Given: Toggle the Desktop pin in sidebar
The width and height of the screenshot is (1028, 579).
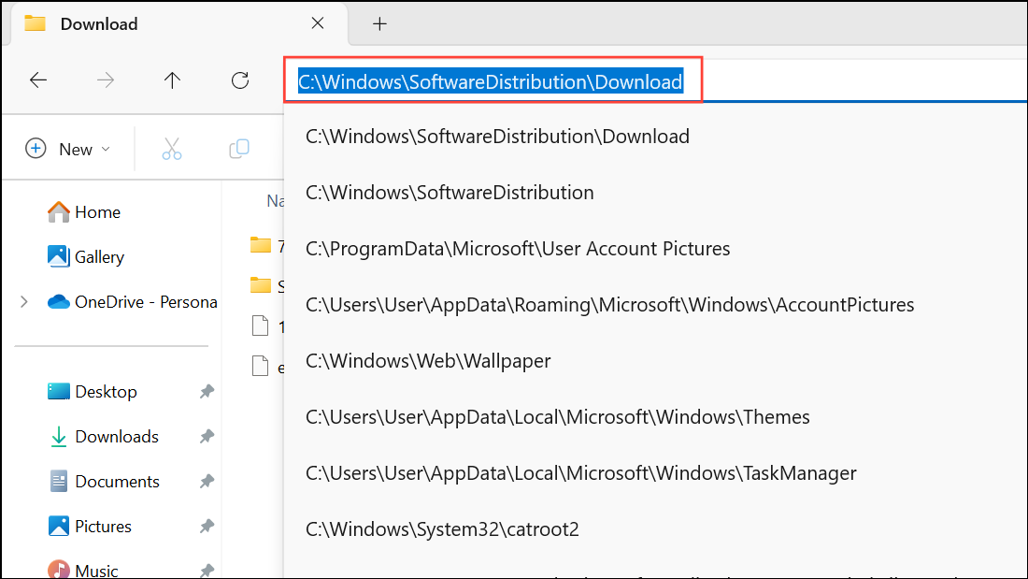Looking at the screenshot, I should 206,391.
